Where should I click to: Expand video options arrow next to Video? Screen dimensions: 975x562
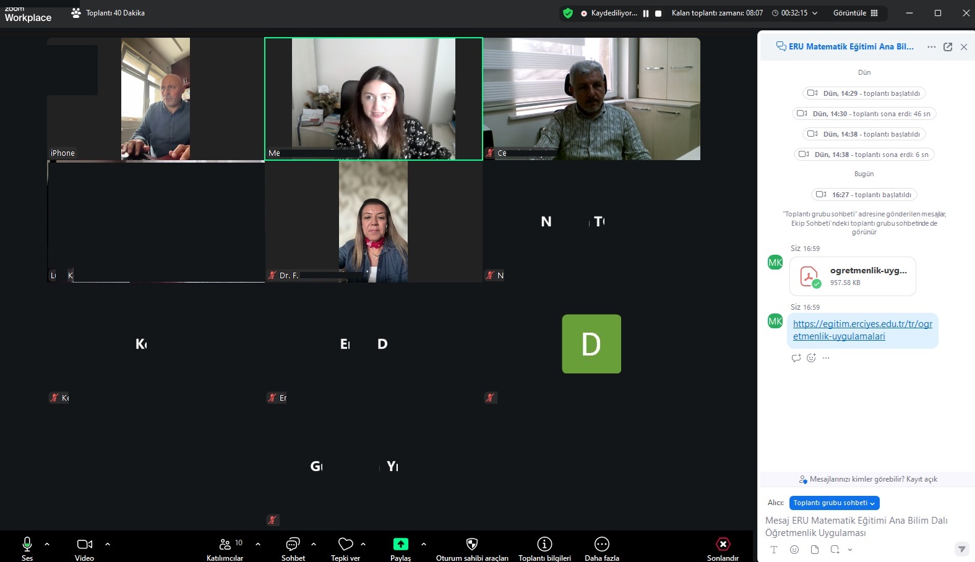[x=108, y=544]
